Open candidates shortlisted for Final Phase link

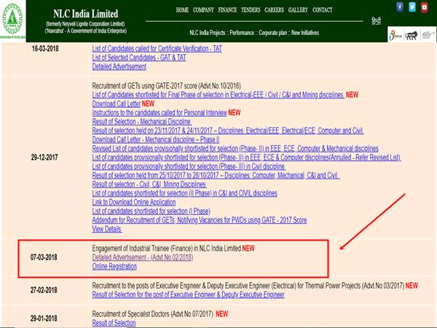[x=219, y=95]
